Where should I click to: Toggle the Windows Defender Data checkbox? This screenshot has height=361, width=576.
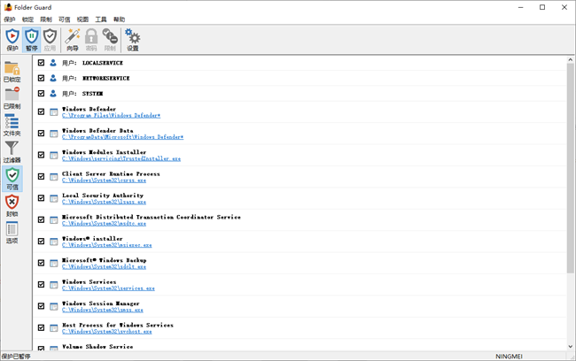(42, 134)
